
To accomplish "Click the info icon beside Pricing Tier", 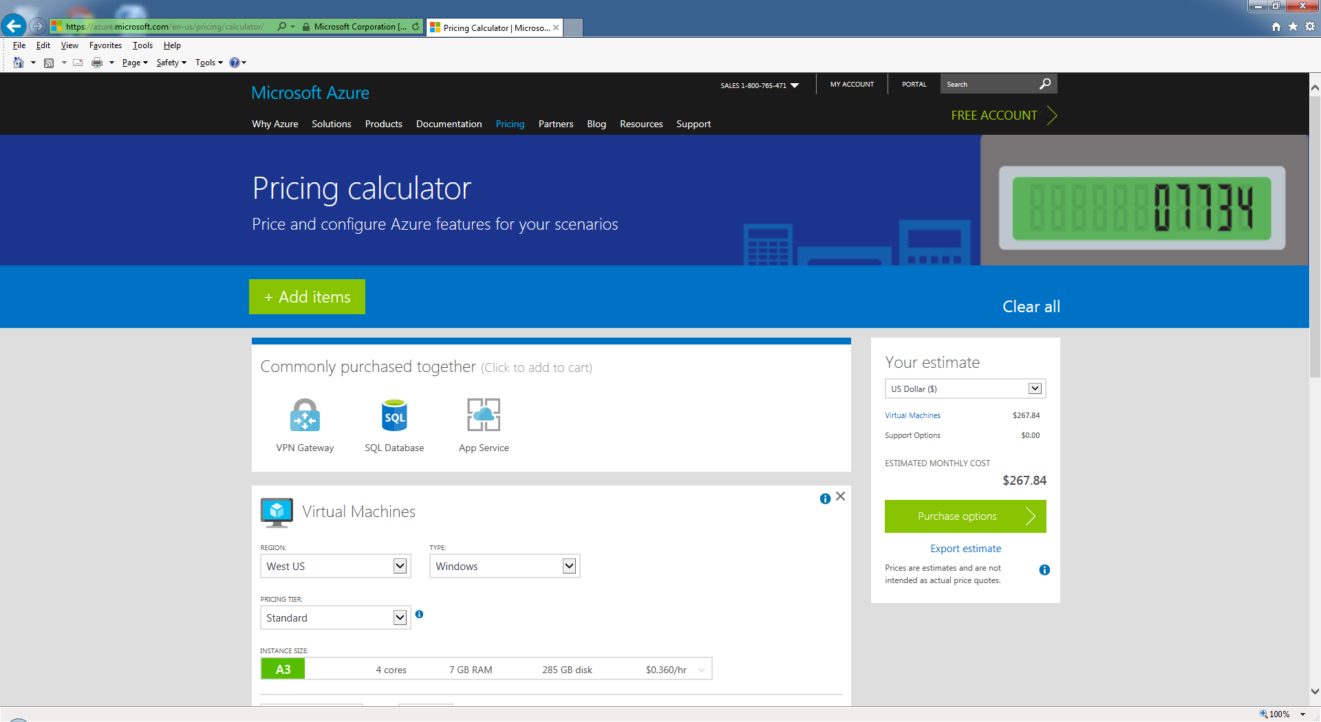I will pyautogui.click(x=419, y=614).
